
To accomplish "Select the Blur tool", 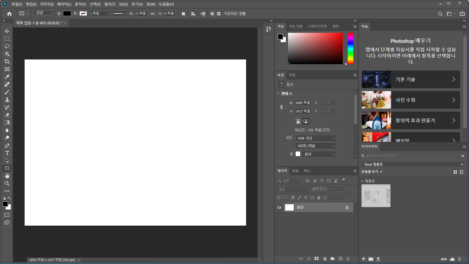I will pyautogui.click(x=7, y=130).
